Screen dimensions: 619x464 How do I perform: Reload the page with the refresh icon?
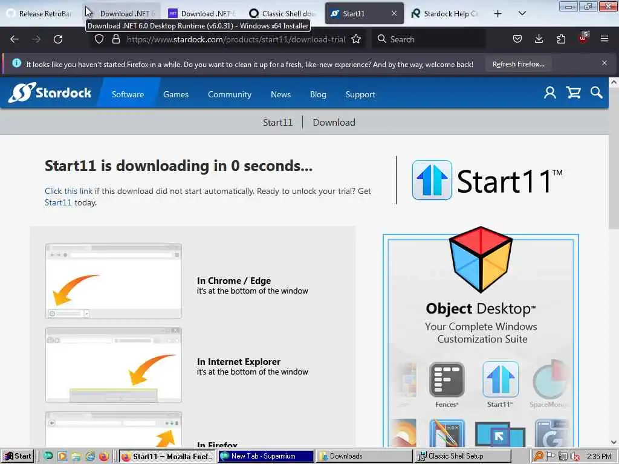pos(58,39)
